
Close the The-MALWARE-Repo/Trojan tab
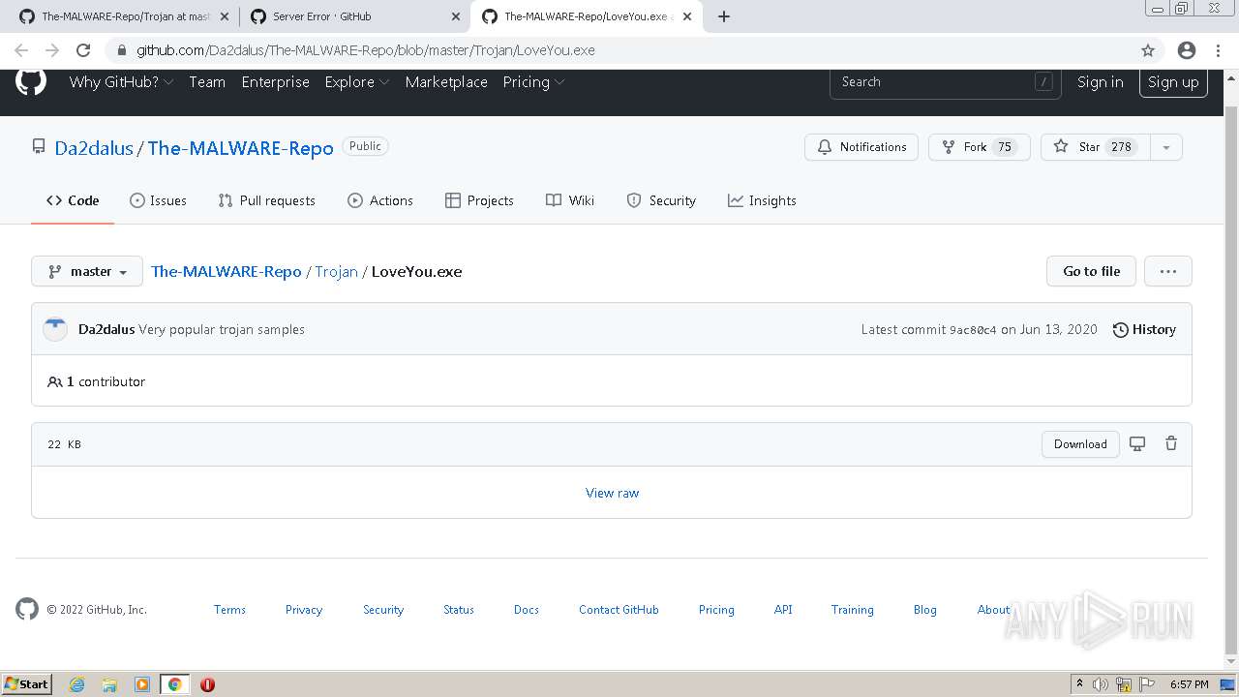(226, 16)
